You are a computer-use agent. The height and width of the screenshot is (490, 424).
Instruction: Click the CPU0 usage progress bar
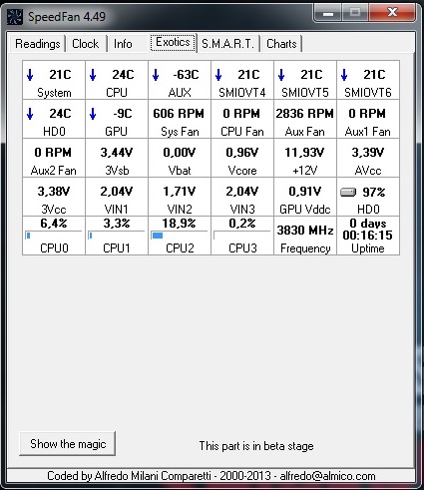click(x=53, y=236)
